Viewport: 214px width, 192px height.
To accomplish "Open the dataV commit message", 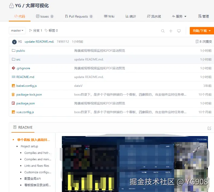I will (78, 86).
